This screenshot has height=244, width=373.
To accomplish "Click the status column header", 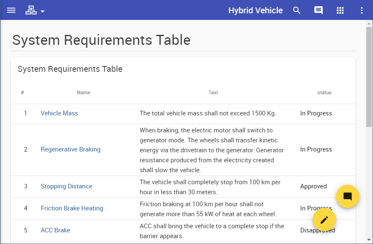I will (324, 93).
